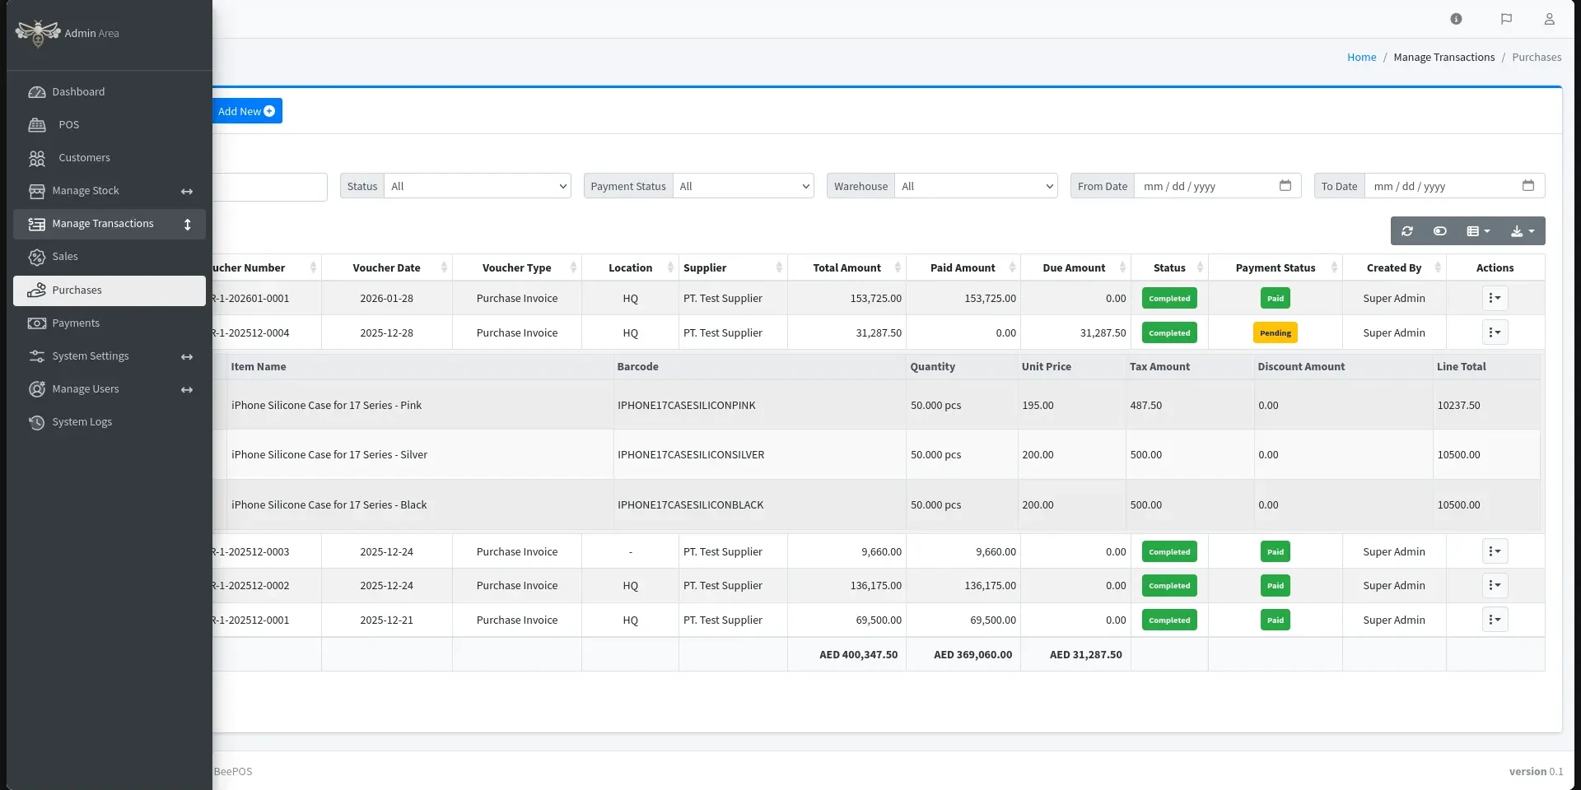Viewport: 1581px width, 790px height.
Task: Open the Status filter dropdown
Action: point(478,187)
